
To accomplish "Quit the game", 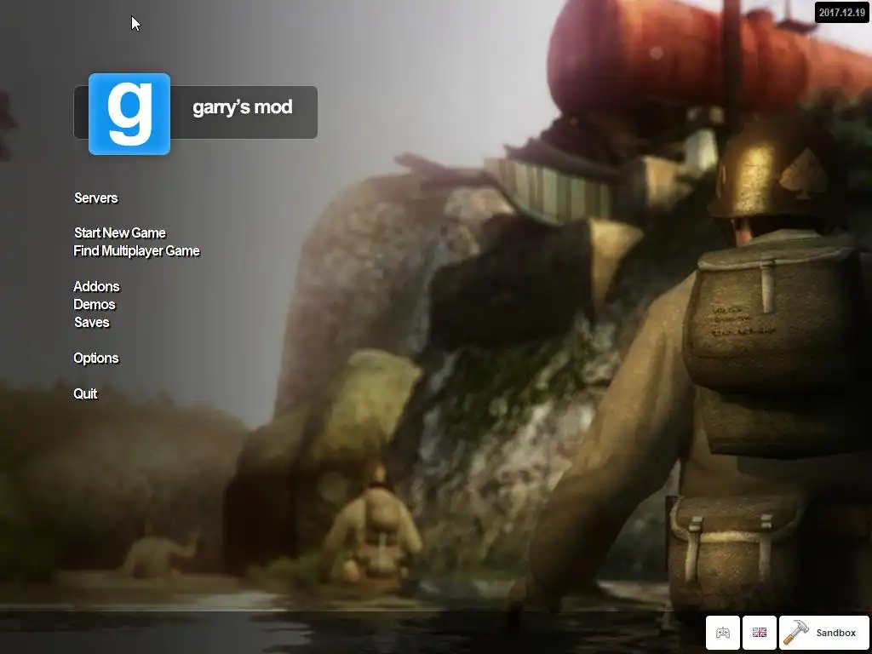I will 85,393.
